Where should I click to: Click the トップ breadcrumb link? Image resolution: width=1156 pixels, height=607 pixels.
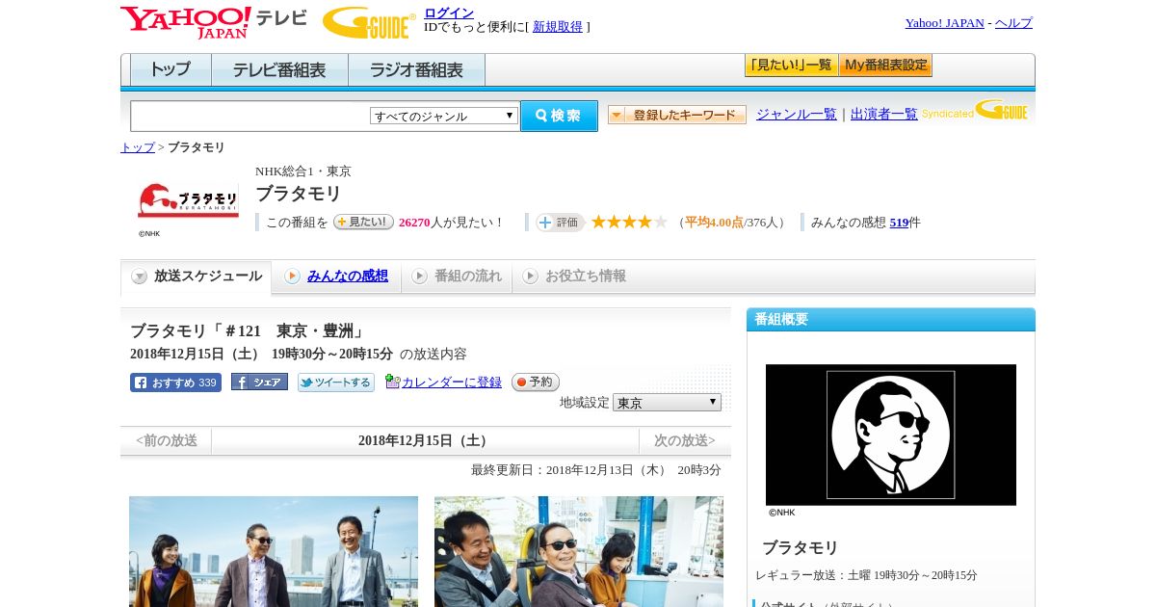coord(138,147)
